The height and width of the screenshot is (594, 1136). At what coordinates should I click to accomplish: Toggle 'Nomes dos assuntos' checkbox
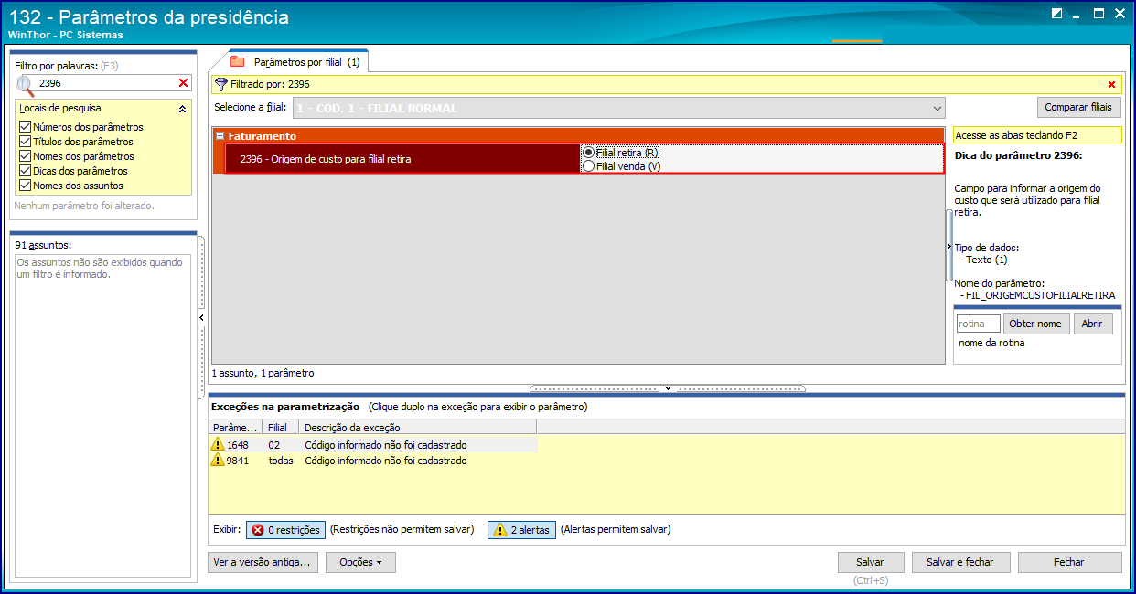25,186
